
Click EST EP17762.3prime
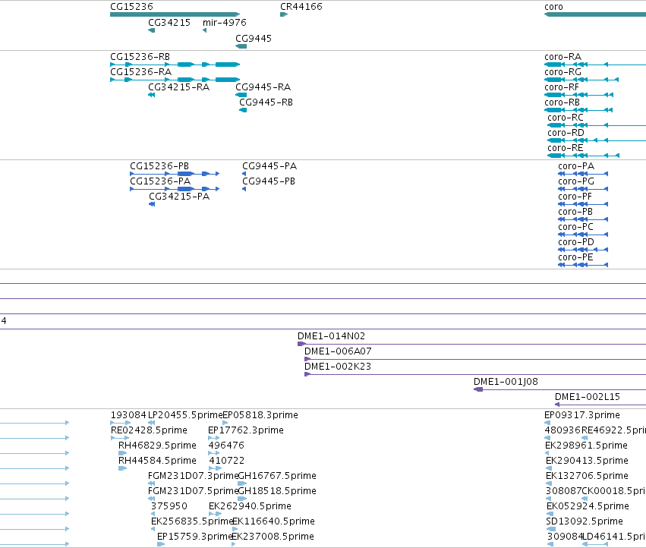click(x=214, y=438)
